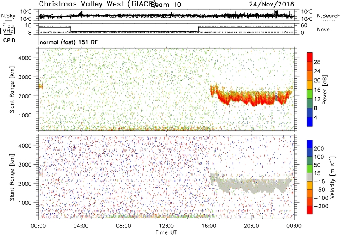Screen dimensions: 340x235
Task: Click the red segment of the Power color bar
Action: [310, 57]
